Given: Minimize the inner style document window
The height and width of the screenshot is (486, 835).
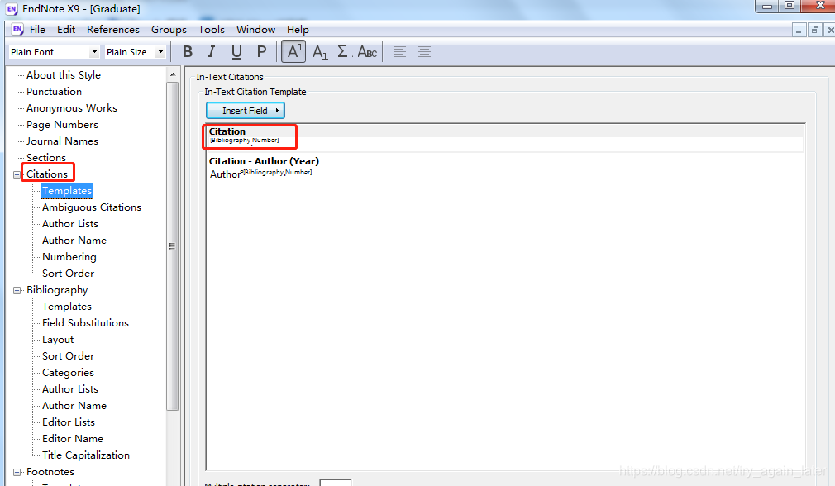Looking at the screenshot, I should point(799,31).
